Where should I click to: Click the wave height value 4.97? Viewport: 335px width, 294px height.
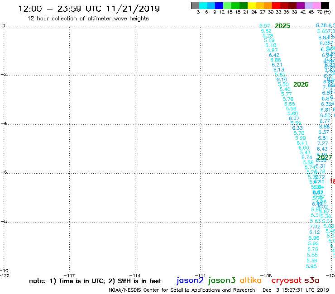273,50
